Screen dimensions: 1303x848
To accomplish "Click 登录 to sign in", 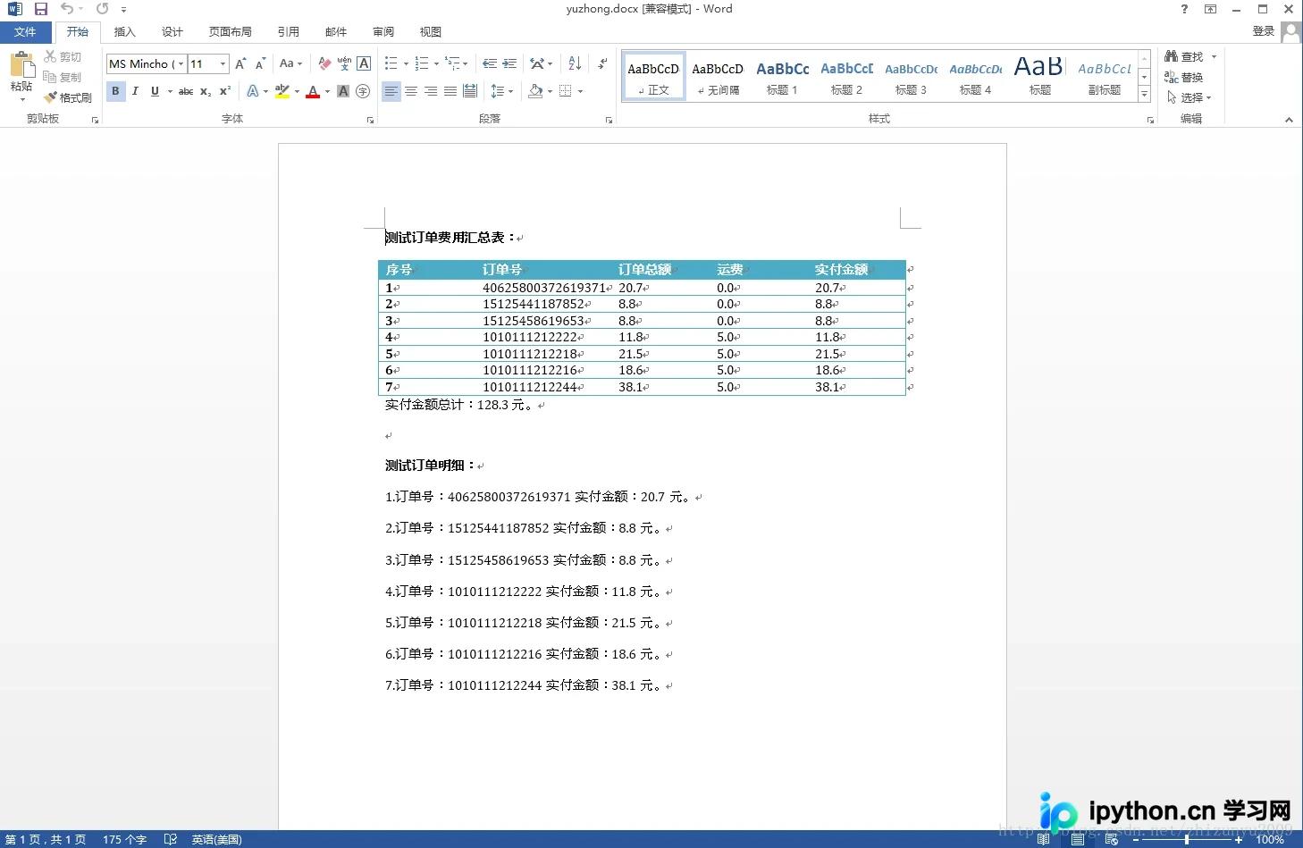I will pyautogui.click(x=1264, y=31).
